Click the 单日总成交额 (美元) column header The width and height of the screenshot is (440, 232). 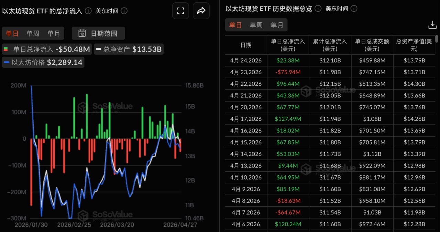point(372,45)
